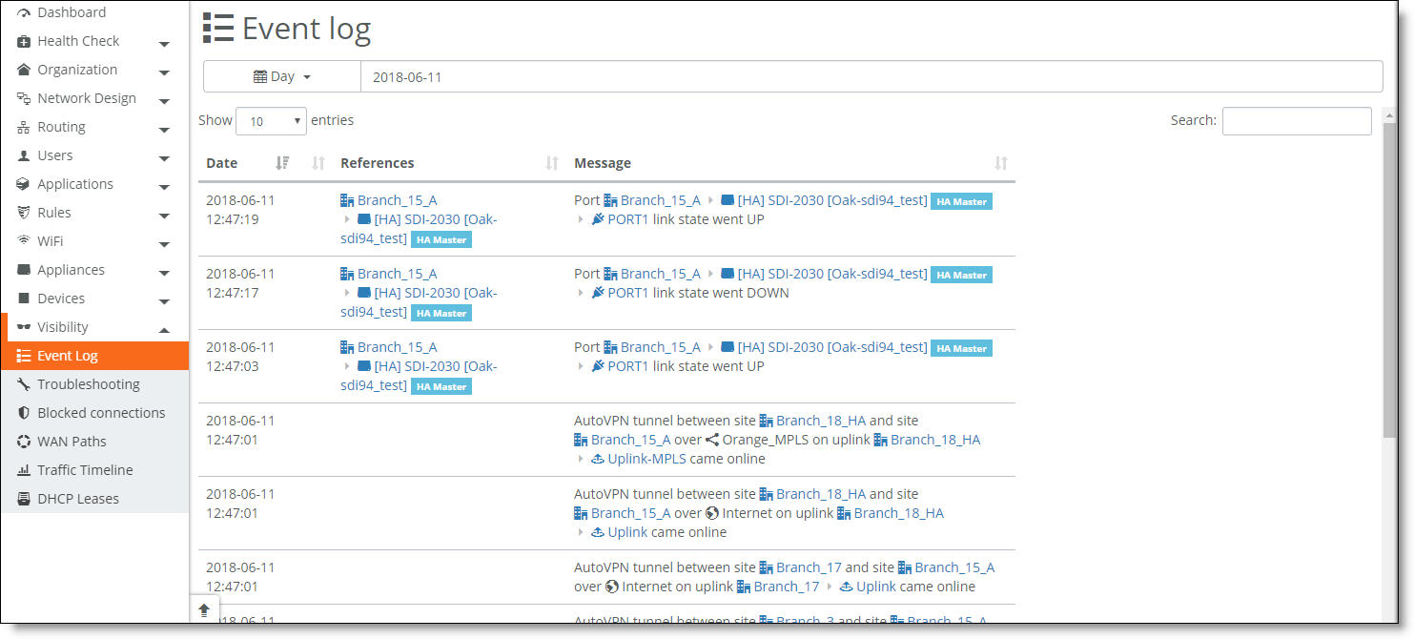Click the Dashboard gauge icon
This screenshot has width=1414, height=639.
24,13
